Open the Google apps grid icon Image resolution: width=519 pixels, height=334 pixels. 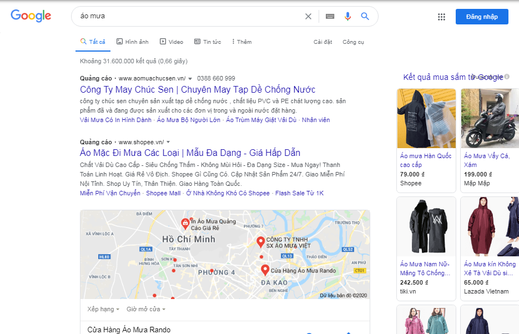click(441, 17)
